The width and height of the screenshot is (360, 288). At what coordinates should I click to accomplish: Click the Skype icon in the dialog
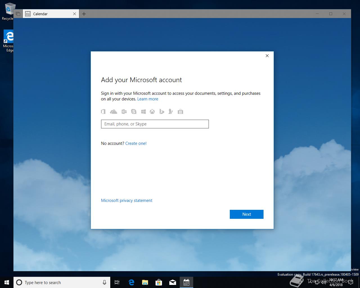134,112
